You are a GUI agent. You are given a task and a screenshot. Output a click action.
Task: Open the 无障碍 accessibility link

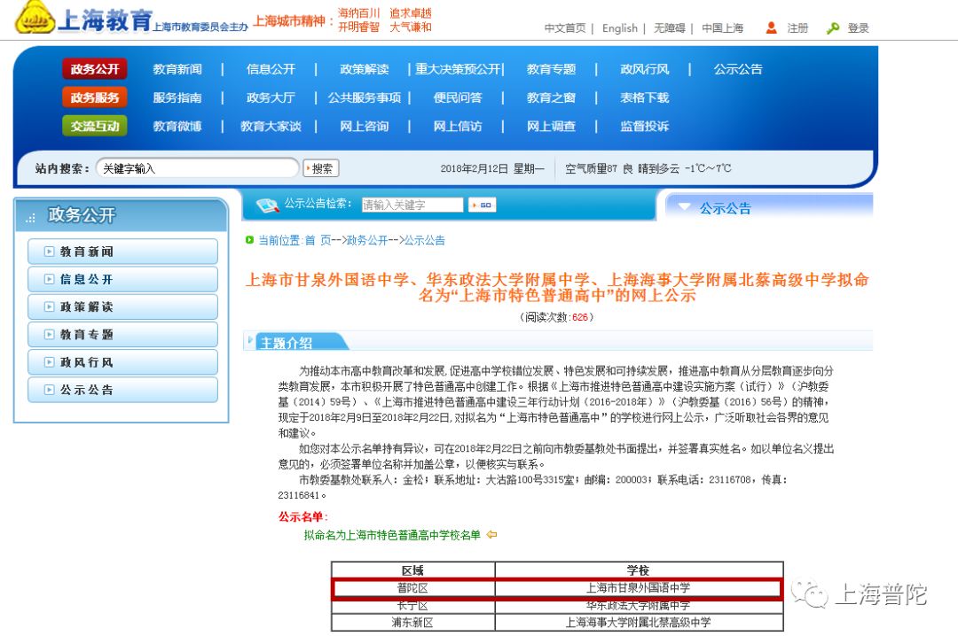pyautogui.click(x=669, y=28)
